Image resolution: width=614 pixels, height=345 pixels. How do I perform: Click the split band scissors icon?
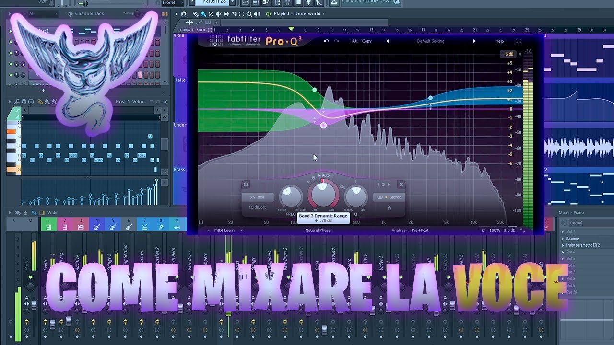tap(389, 207)
